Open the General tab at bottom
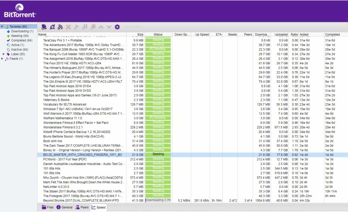 (64, 207)
